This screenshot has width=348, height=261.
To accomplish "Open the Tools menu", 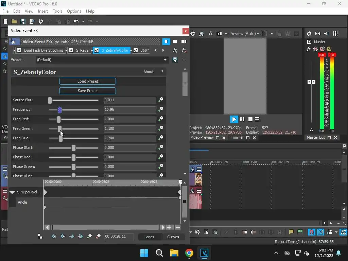I will click(57, 11).
